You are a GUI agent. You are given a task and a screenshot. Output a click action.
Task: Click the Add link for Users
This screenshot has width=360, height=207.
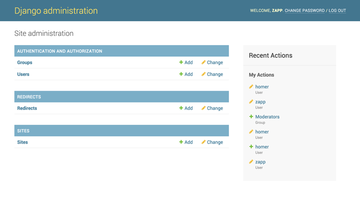pos(188,74)
